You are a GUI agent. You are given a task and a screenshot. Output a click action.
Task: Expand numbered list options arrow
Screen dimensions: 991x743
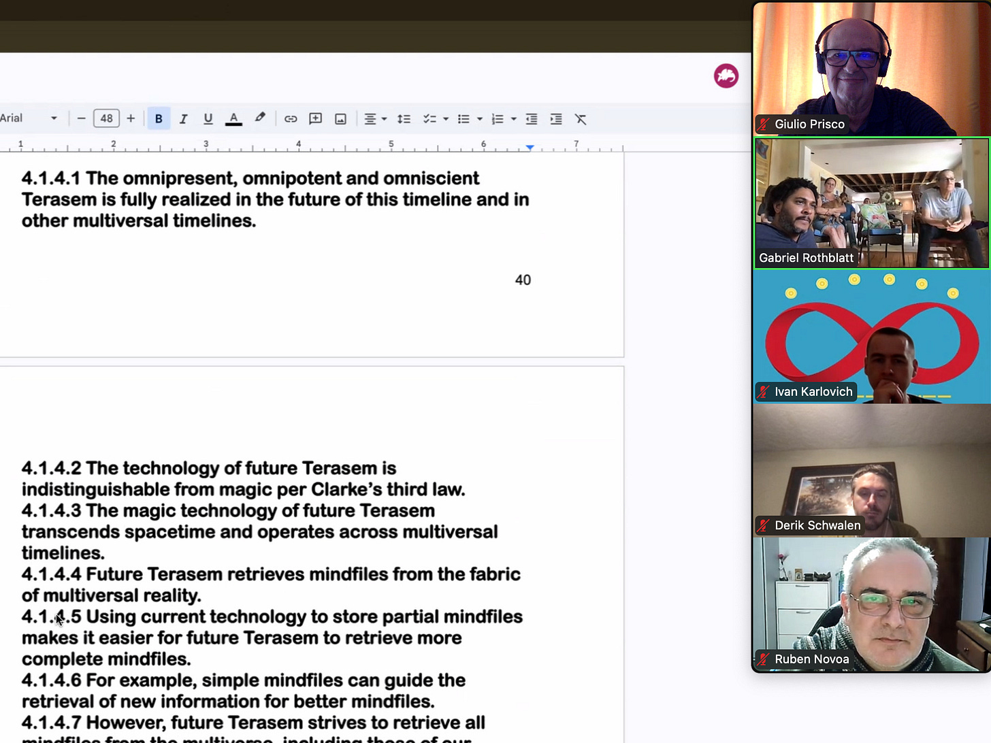514,119
